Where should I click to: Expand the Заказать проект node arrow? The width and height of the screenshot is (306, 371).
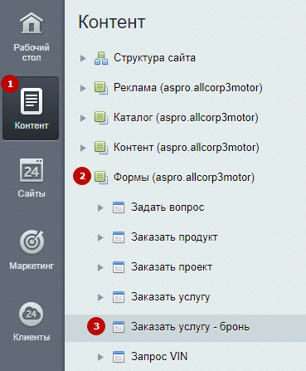pos(100,267)
